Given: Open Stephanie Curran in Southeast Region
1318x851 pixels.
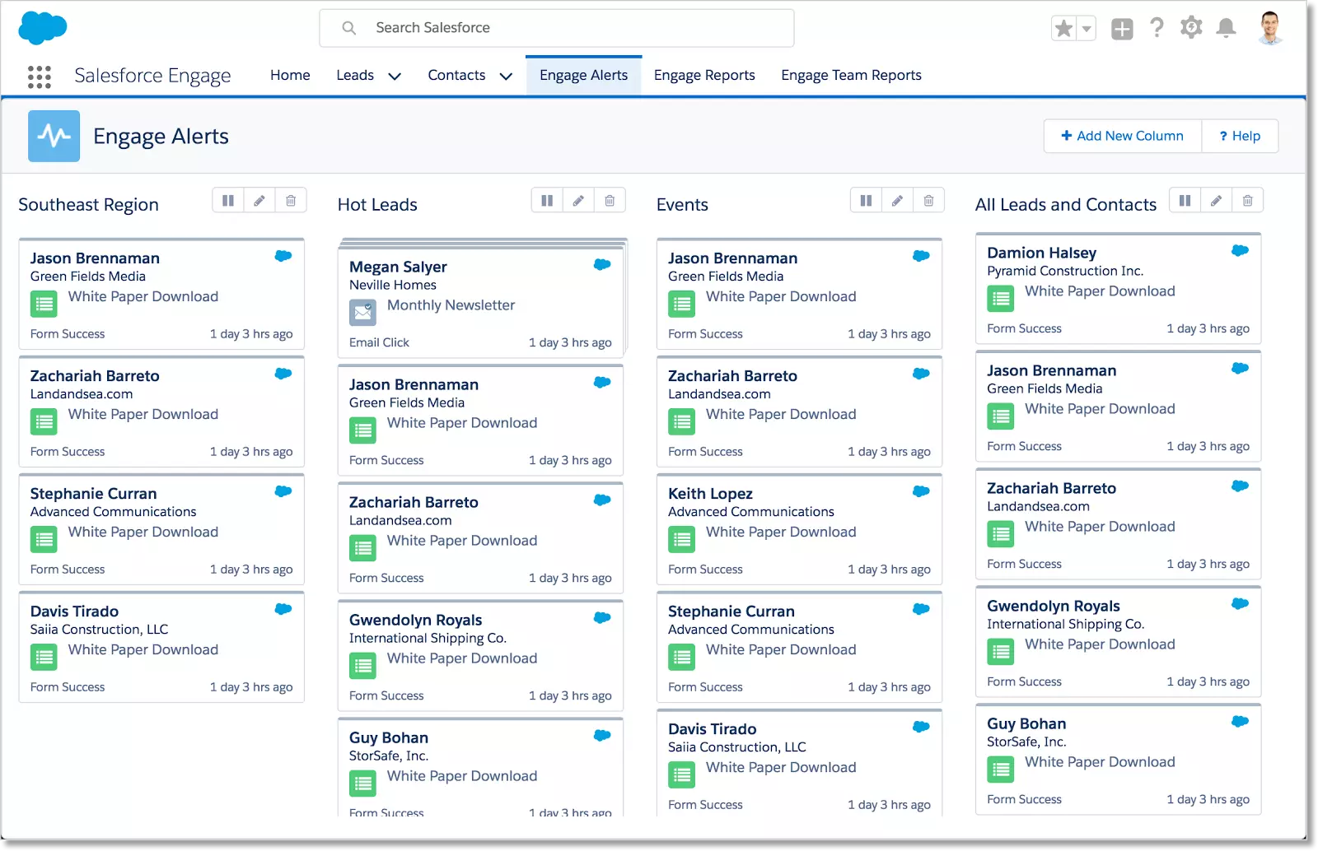Looking at the screenshot, I should (x=93, y=494).
